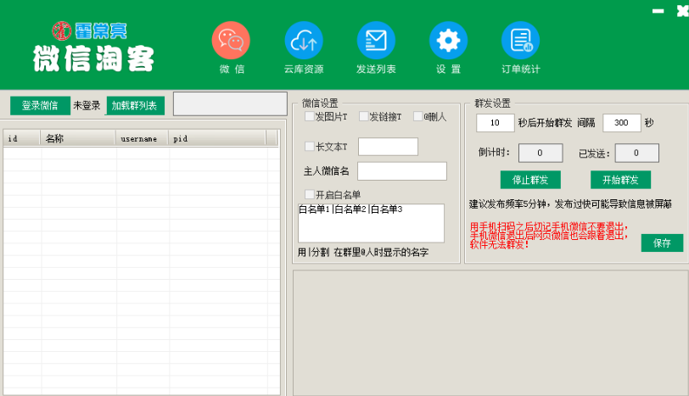
Task: Open the 微信 WeChat chat icon
Action: click(x=231, y=41)
